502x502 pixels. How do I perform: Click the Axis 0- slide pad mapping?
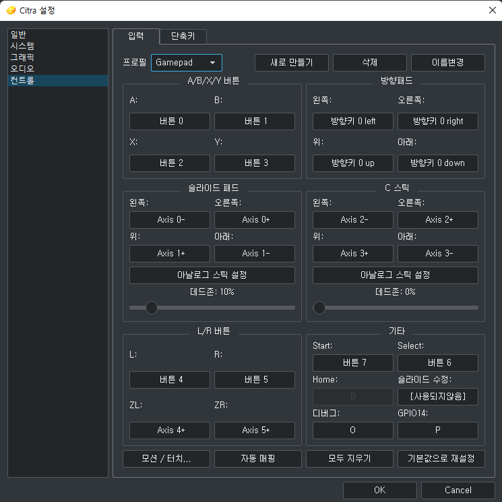click(x=169, y=220)
